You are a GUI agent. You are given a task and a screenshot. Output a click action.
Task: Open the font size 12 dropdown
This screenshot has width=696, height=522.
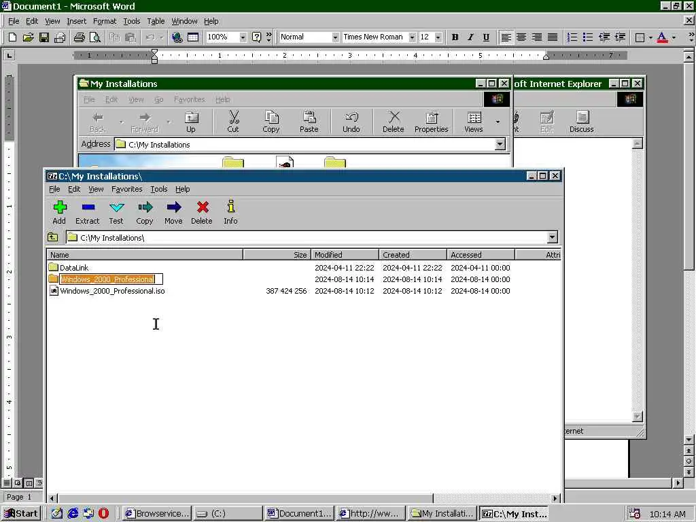tap(438, 37)
